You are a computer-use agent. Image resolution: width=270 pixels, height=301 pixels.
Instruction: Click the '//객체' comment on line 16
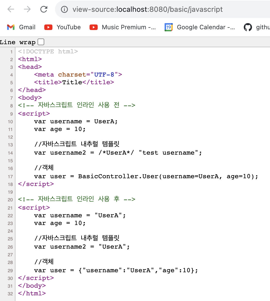pyautogui.click(x=44, y=168)
